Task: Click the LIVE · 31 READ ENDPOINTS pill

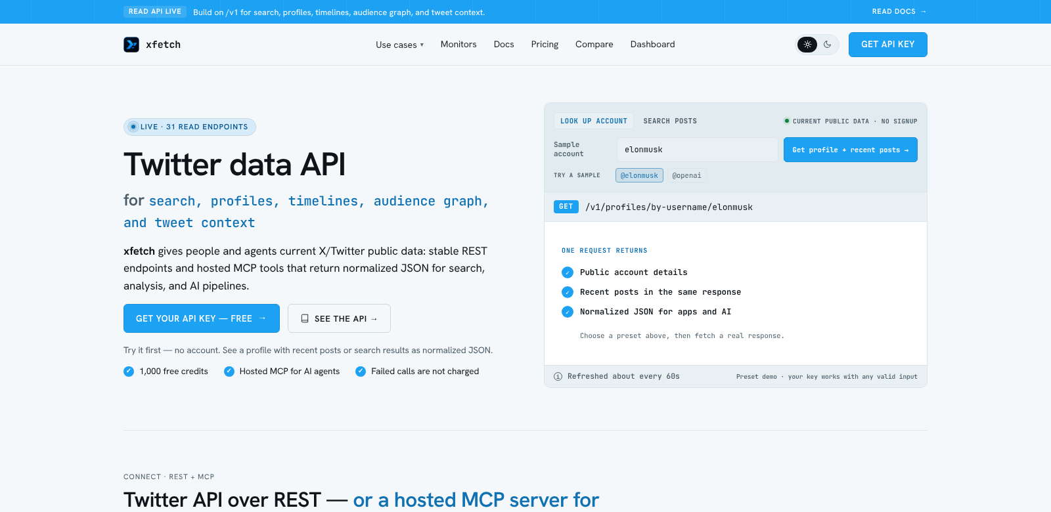Action: click(189, 127)
